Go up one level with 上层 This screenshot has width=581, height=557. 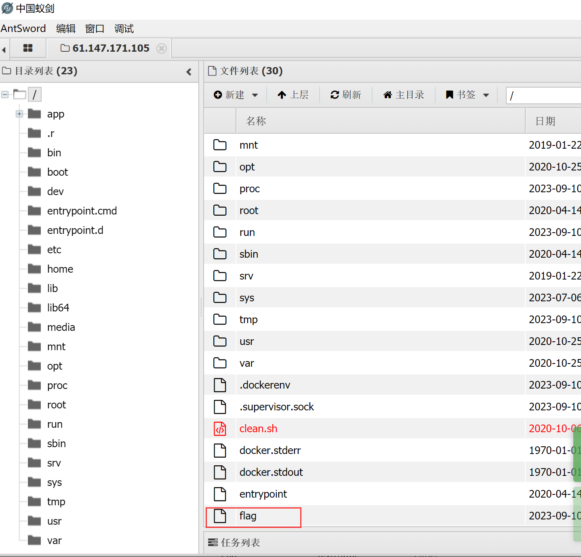[293, 95]
